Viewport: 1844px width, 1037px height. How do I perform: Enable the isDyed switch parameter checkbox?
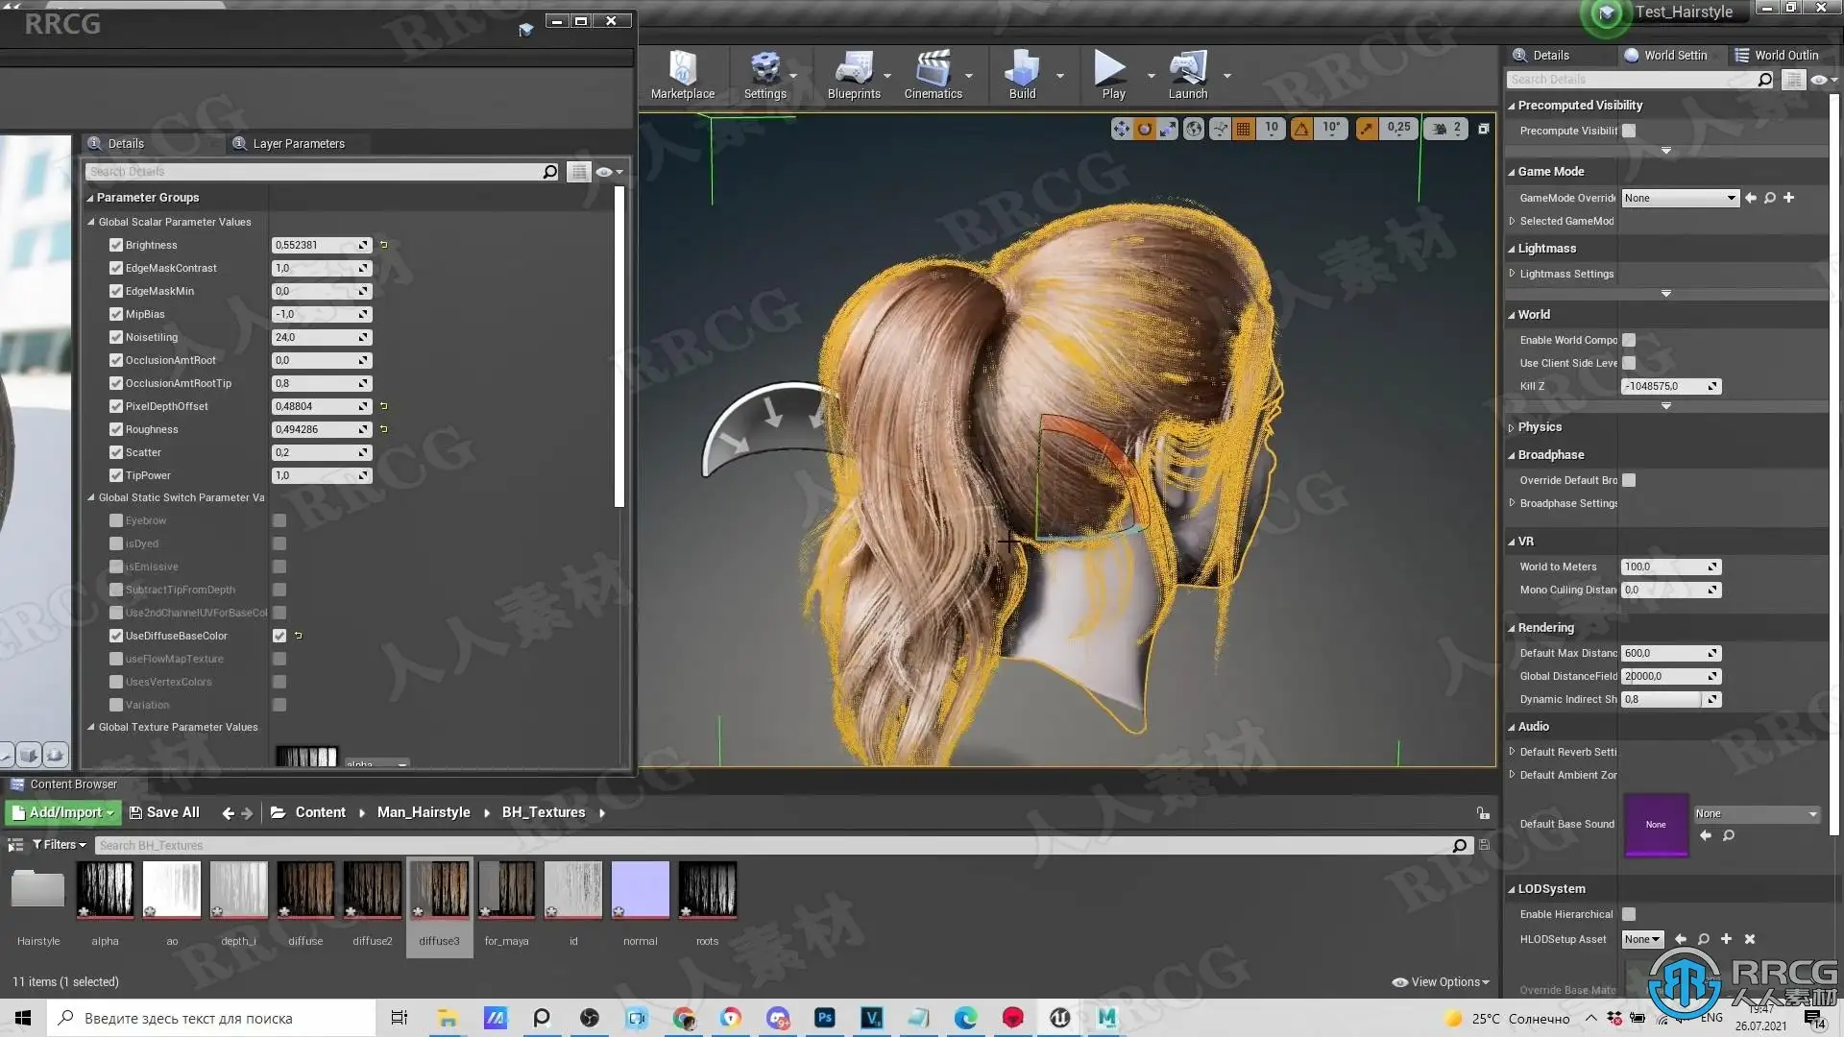coord(116,543)
